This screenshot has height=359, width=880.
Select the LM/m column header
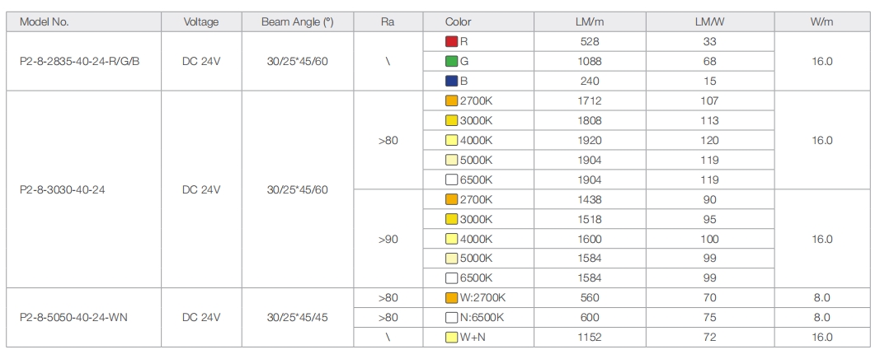coord(589,22)
